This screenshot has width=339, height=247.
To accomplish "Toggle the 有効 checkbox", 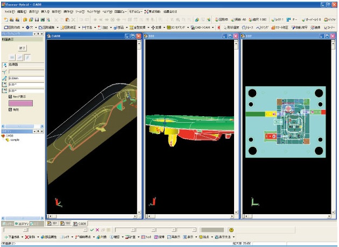I will (11, 110).
